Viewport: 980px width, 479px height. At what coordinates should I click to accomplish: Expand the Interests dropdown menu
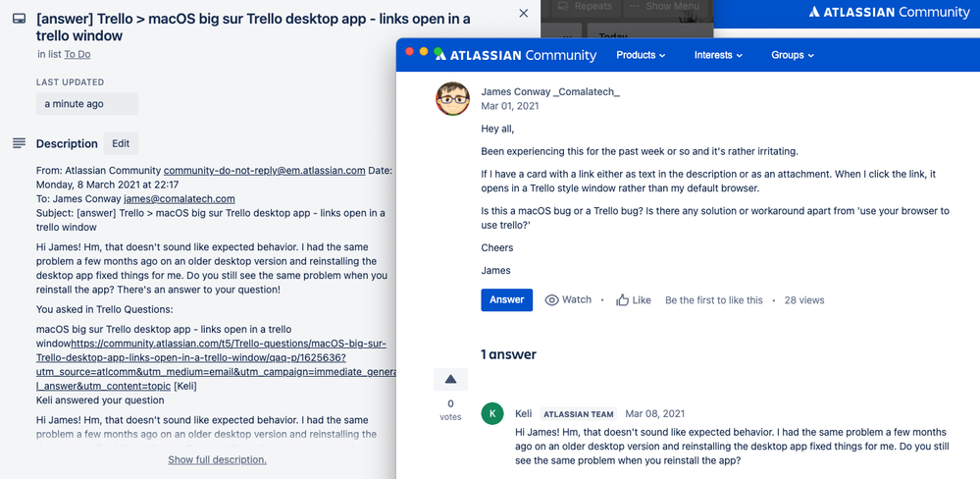click(x=718, y=55)
